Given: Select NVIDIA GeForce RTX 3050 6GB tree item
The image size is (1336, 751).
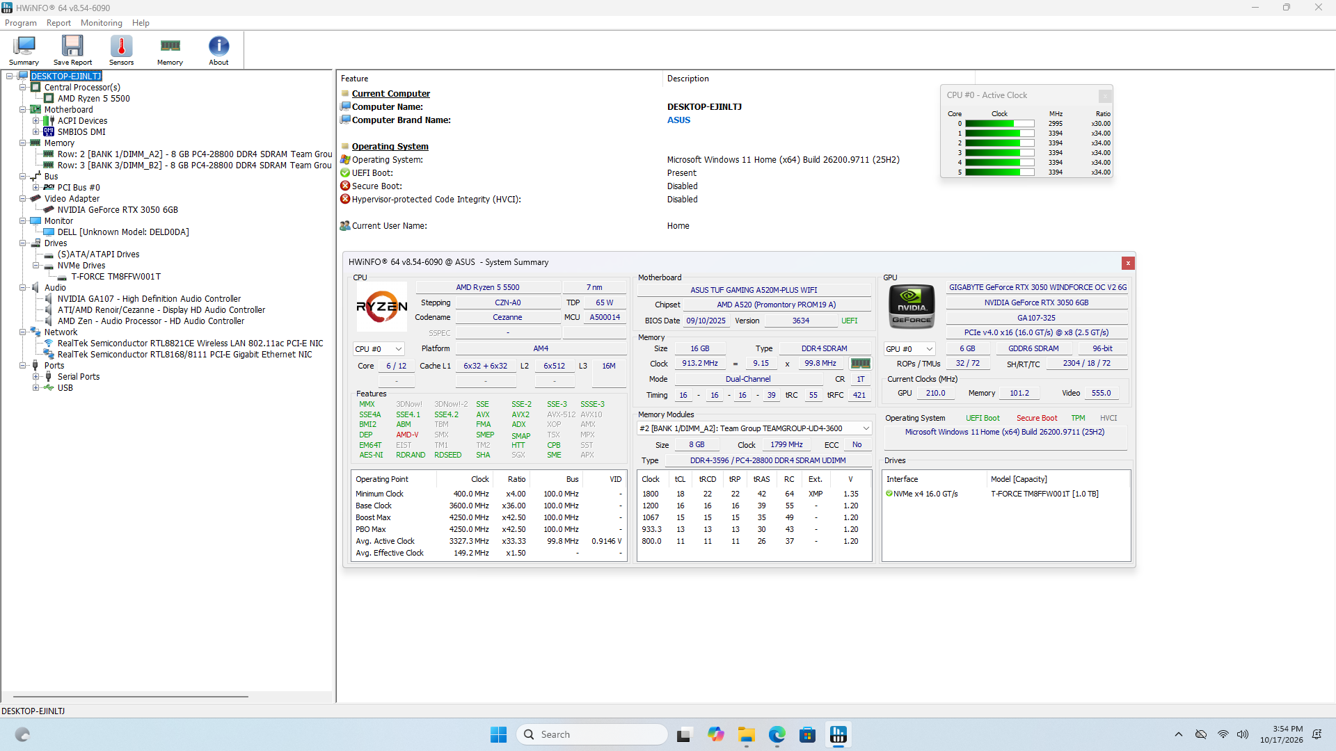Looking at the screenshot, I should [x=118, y=210].
